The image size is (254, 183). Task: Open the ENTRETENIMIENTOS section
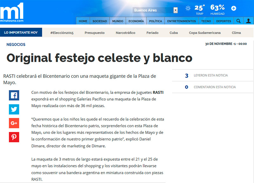(x=181, y=21)
